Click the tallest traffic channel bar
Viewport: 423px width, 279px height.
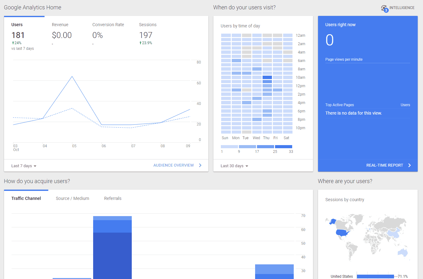click(x=112, y=248)
